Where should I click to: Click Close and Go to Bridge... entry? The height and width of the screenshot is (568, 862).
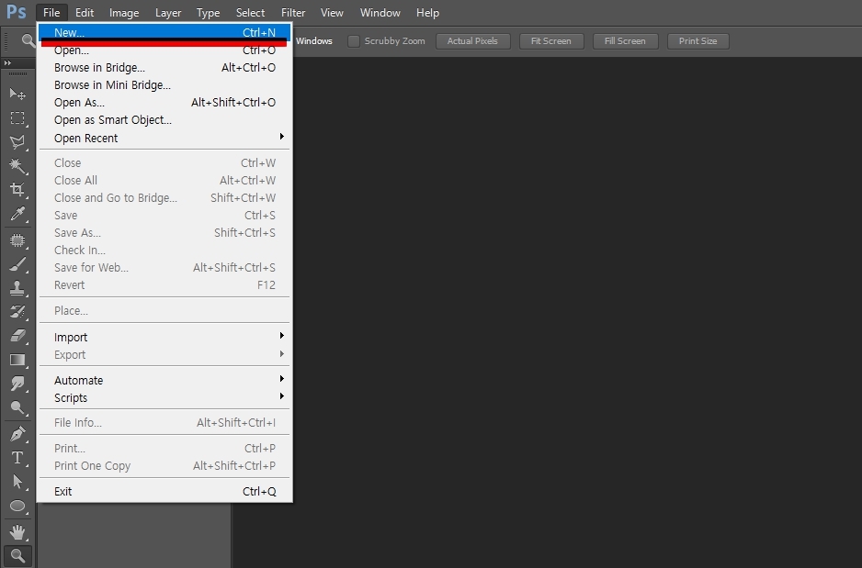(164, 198)
